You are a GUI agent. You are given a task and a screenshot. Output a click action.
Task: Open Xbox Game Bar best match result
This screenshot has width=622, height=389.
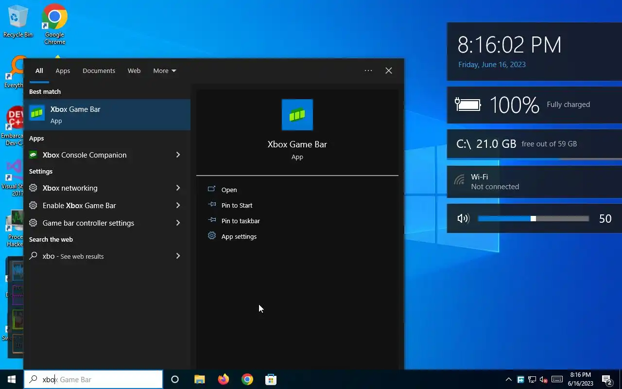pyautogui.click(x=107, y=115)
